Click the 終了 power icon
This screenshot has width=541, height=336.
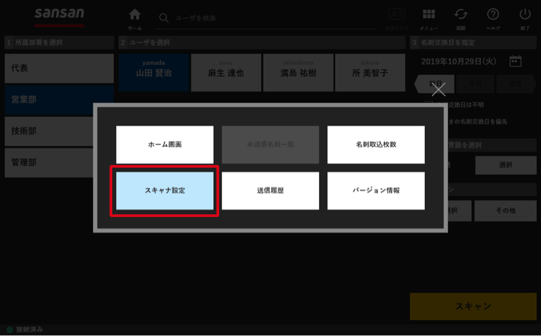(x=525, y=14)
